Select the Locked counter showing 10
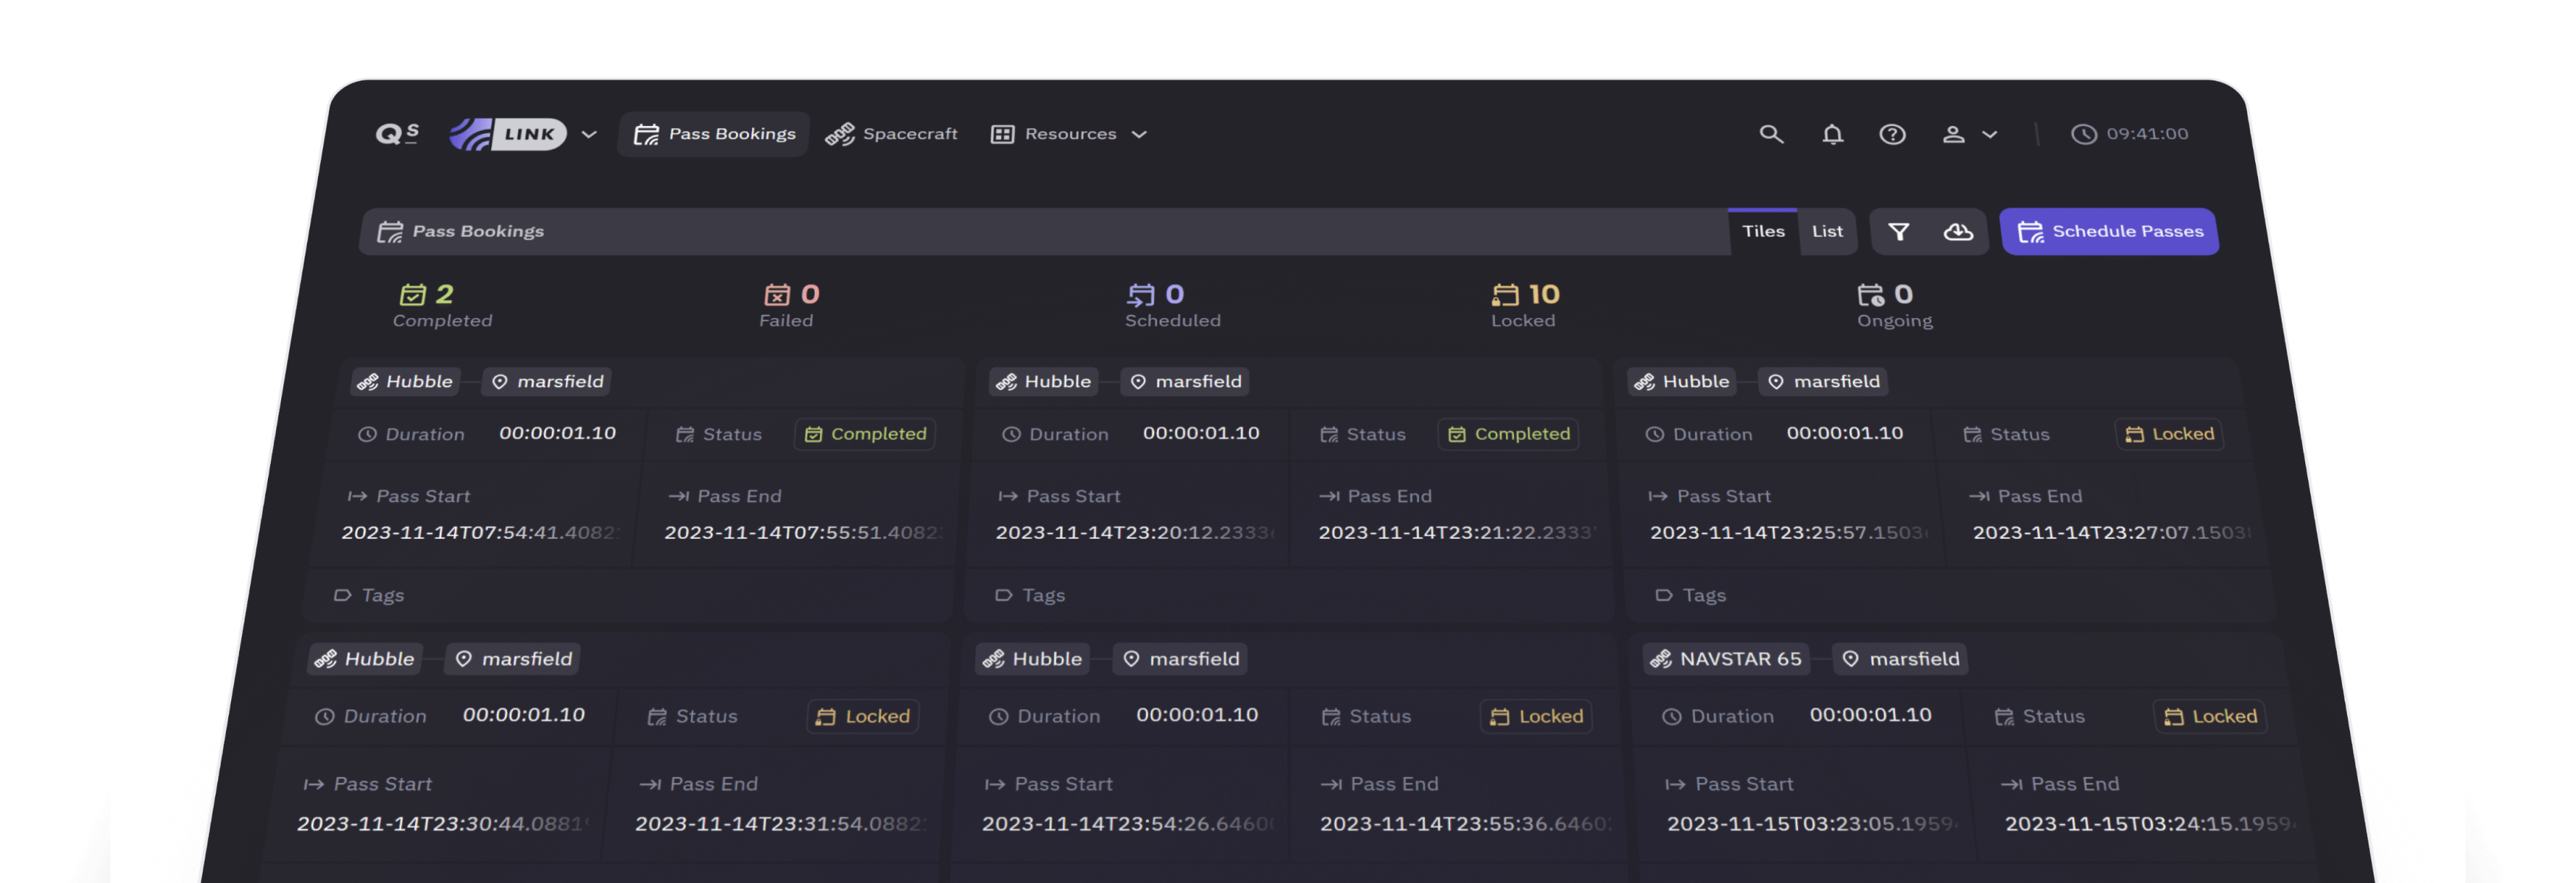This screenshot has width=2576, height=883. click(x=1525, y=306)
